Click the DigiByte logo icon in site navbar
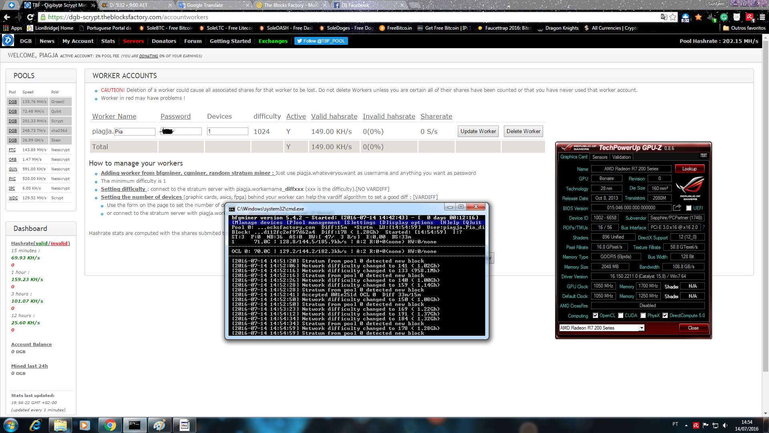769x433 pixels. [x=8, y=41]
